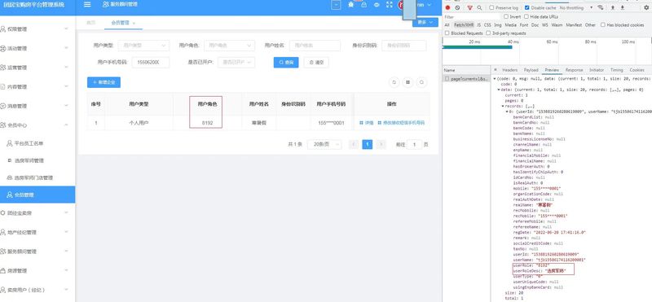Click the network timeline overview bar
This screenshot has height=302, width=652.
pyautogui.click(x=477, y=47)
